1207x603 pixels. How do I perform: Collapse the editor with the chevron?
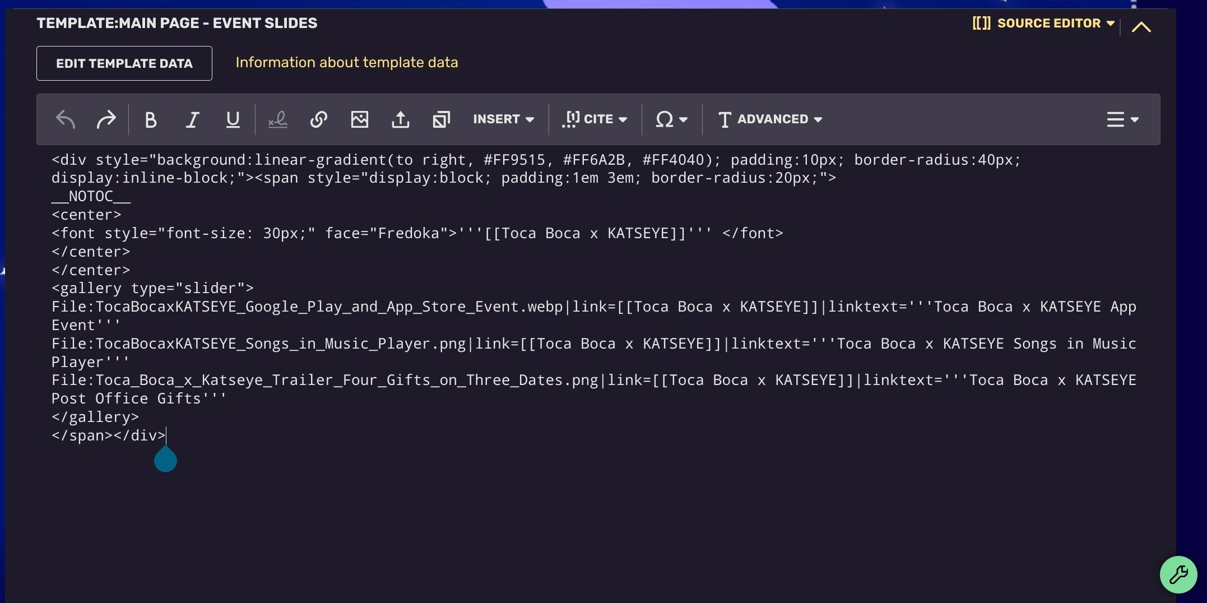[x=1141, y=26]
